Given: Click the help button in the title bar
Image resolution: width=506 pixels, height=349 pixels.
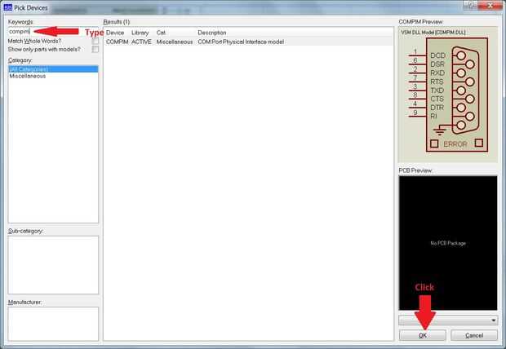Looking at the screenshot, I should (x=471, y=6).
